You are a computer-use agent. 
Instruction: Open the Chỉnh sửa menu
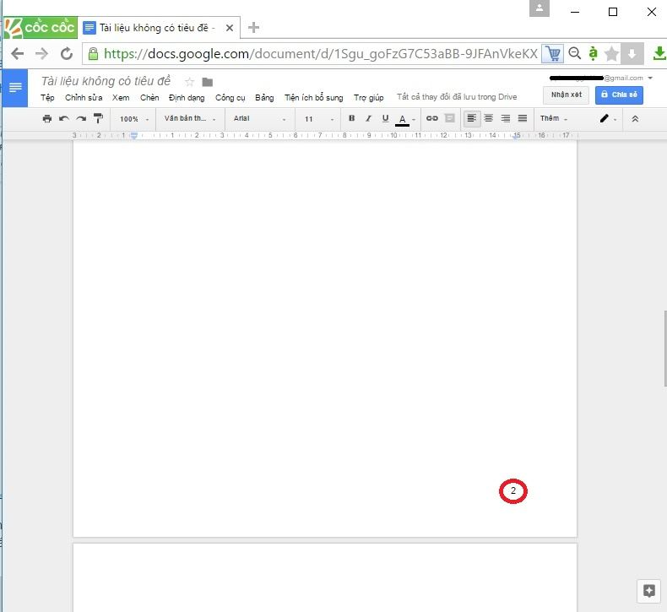(x=84, y=98)
